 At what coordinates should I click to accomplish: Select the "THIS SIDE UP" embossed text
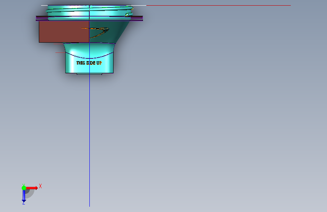pyautogui.click(x=89, y=63)
